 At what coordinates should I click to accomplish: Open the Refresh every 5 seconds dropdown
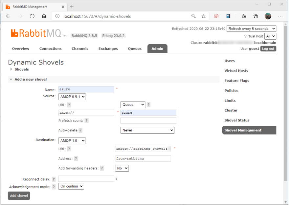pyautogui.click(x=252, y=28)
